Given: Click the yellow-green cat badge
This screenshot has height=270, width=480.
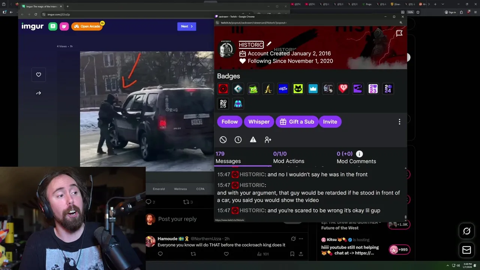Looking at the screenshot, I should (298, 89).
